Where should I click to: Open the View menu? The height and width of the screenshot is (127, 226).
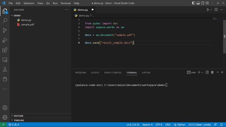(40, 3)
